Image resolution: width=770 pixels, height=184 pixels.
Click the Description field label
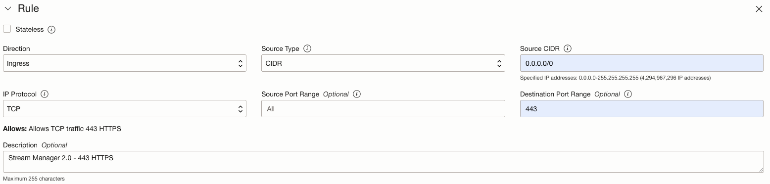pos(20,145)
